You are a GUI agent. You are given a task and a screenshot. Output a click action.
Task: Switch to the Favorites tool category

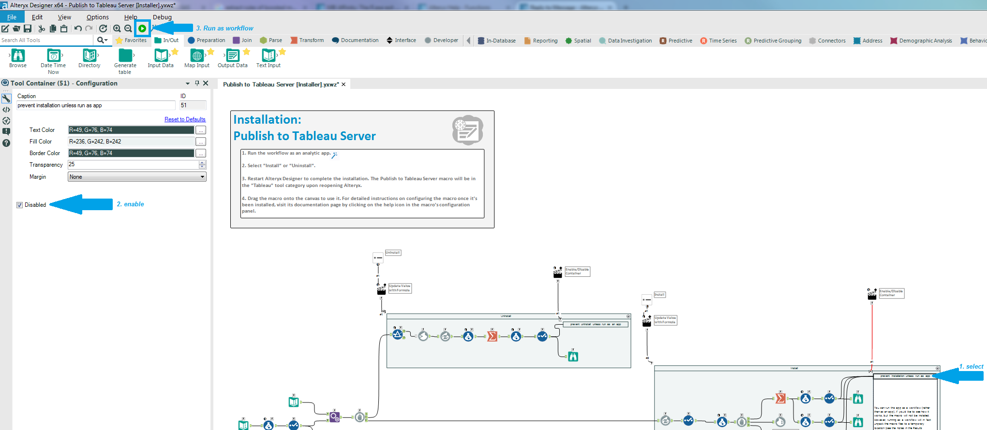131,41
